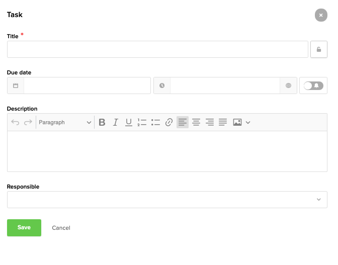
Task: Apply Italic formatting in description editor
Action: pyautogui.click(x=115, y=122)
